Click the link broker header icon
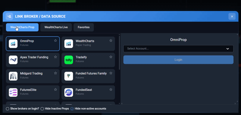241x115 pixels. [x=9, y=17]
